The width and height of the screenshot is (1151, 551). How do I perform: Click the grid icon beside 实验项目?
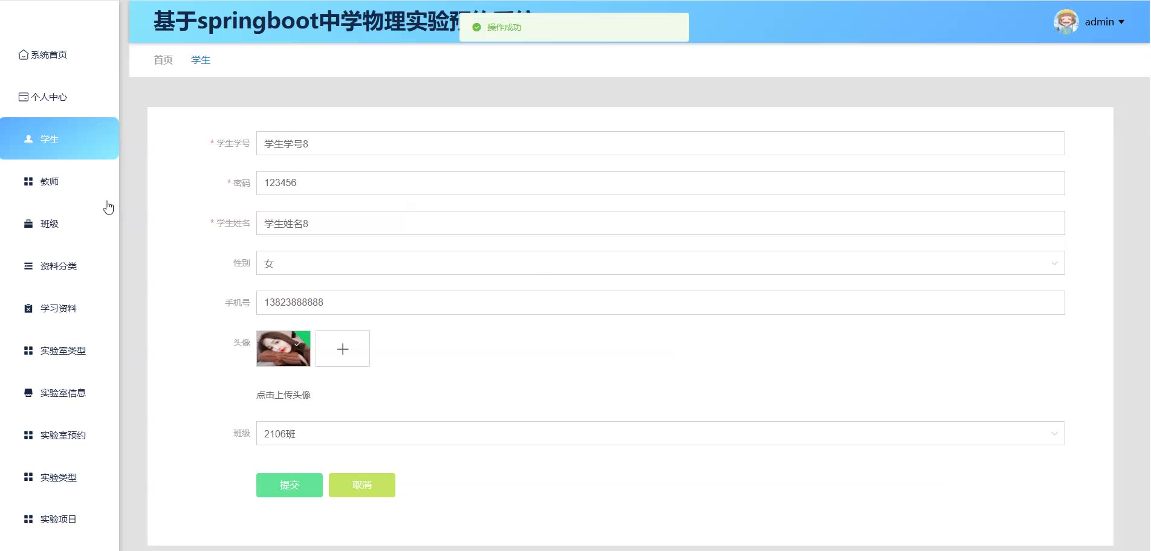pos(28,519)
